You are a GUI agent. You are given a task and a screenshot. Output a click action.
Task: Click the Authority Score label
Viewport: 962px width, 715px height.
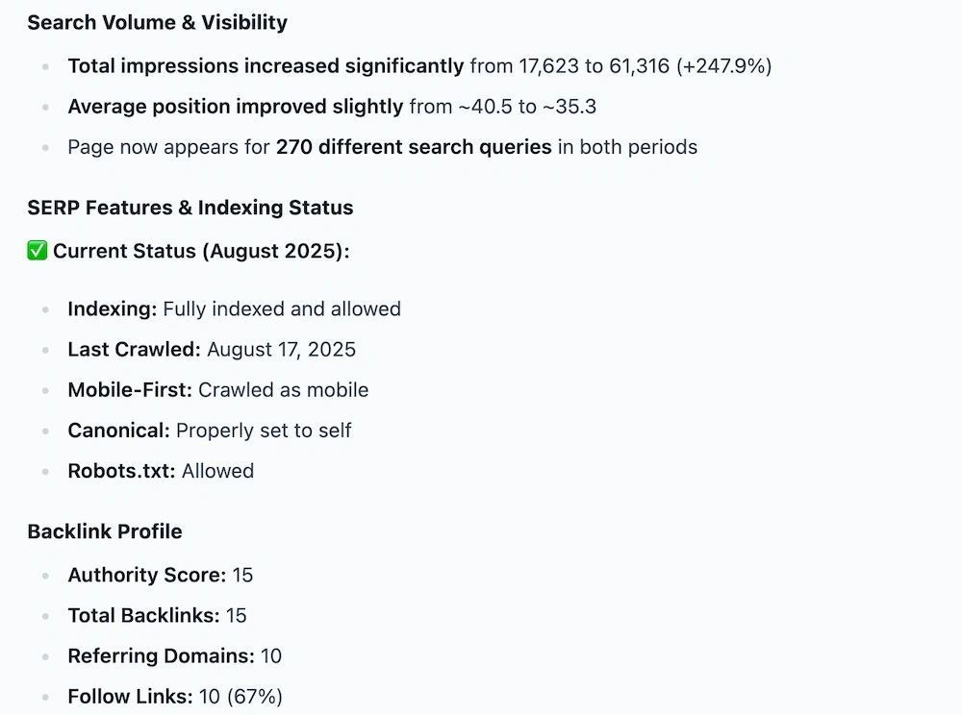[146, 575]
